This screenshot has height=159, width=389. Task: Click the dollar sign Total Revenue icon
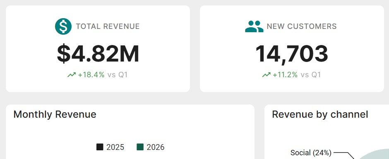[x=63, y=26]
